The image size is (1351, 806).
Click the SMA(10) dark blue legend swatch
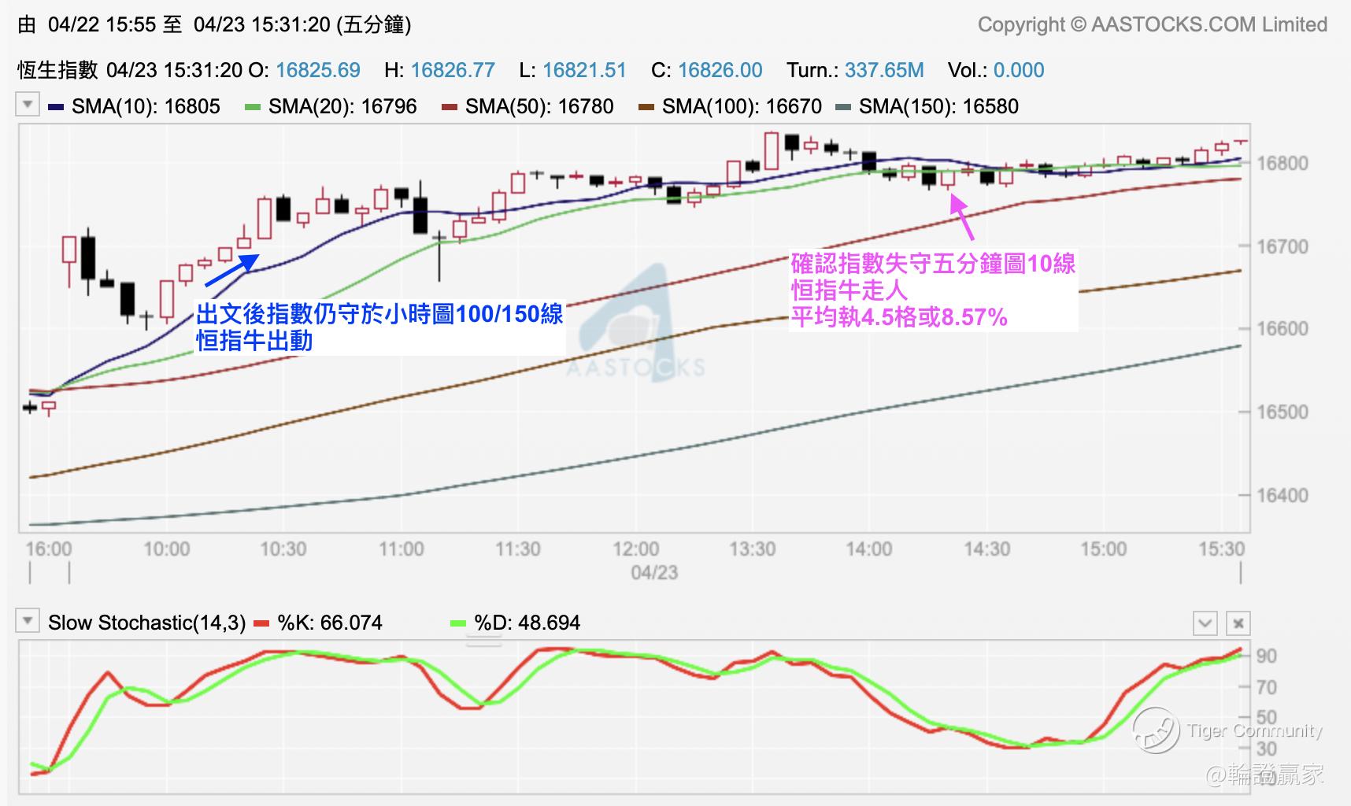[56, 107]
